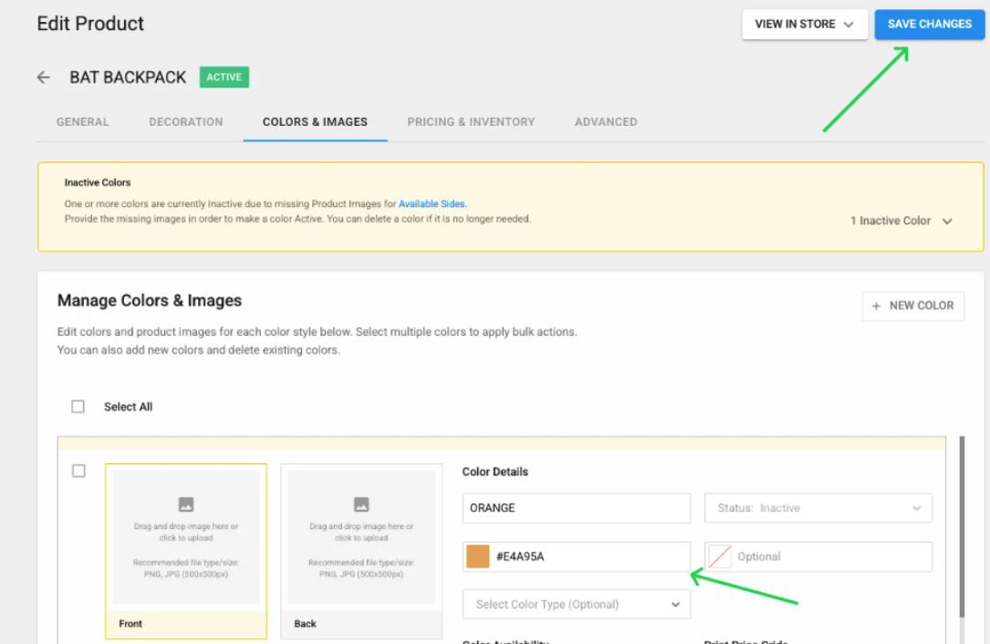
Task: Tick the Select All checkbox
Action: [x=78, y=407]
